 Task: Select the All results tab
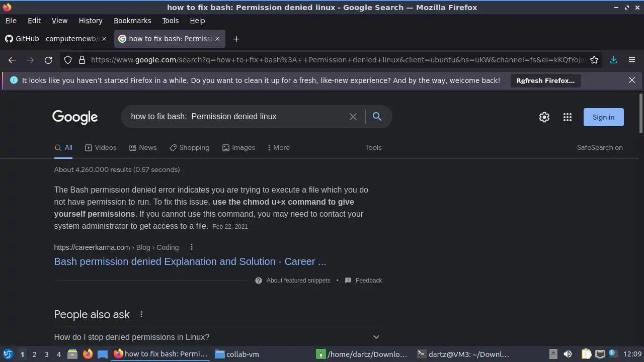pyautogui.click(x=63, y=147)
